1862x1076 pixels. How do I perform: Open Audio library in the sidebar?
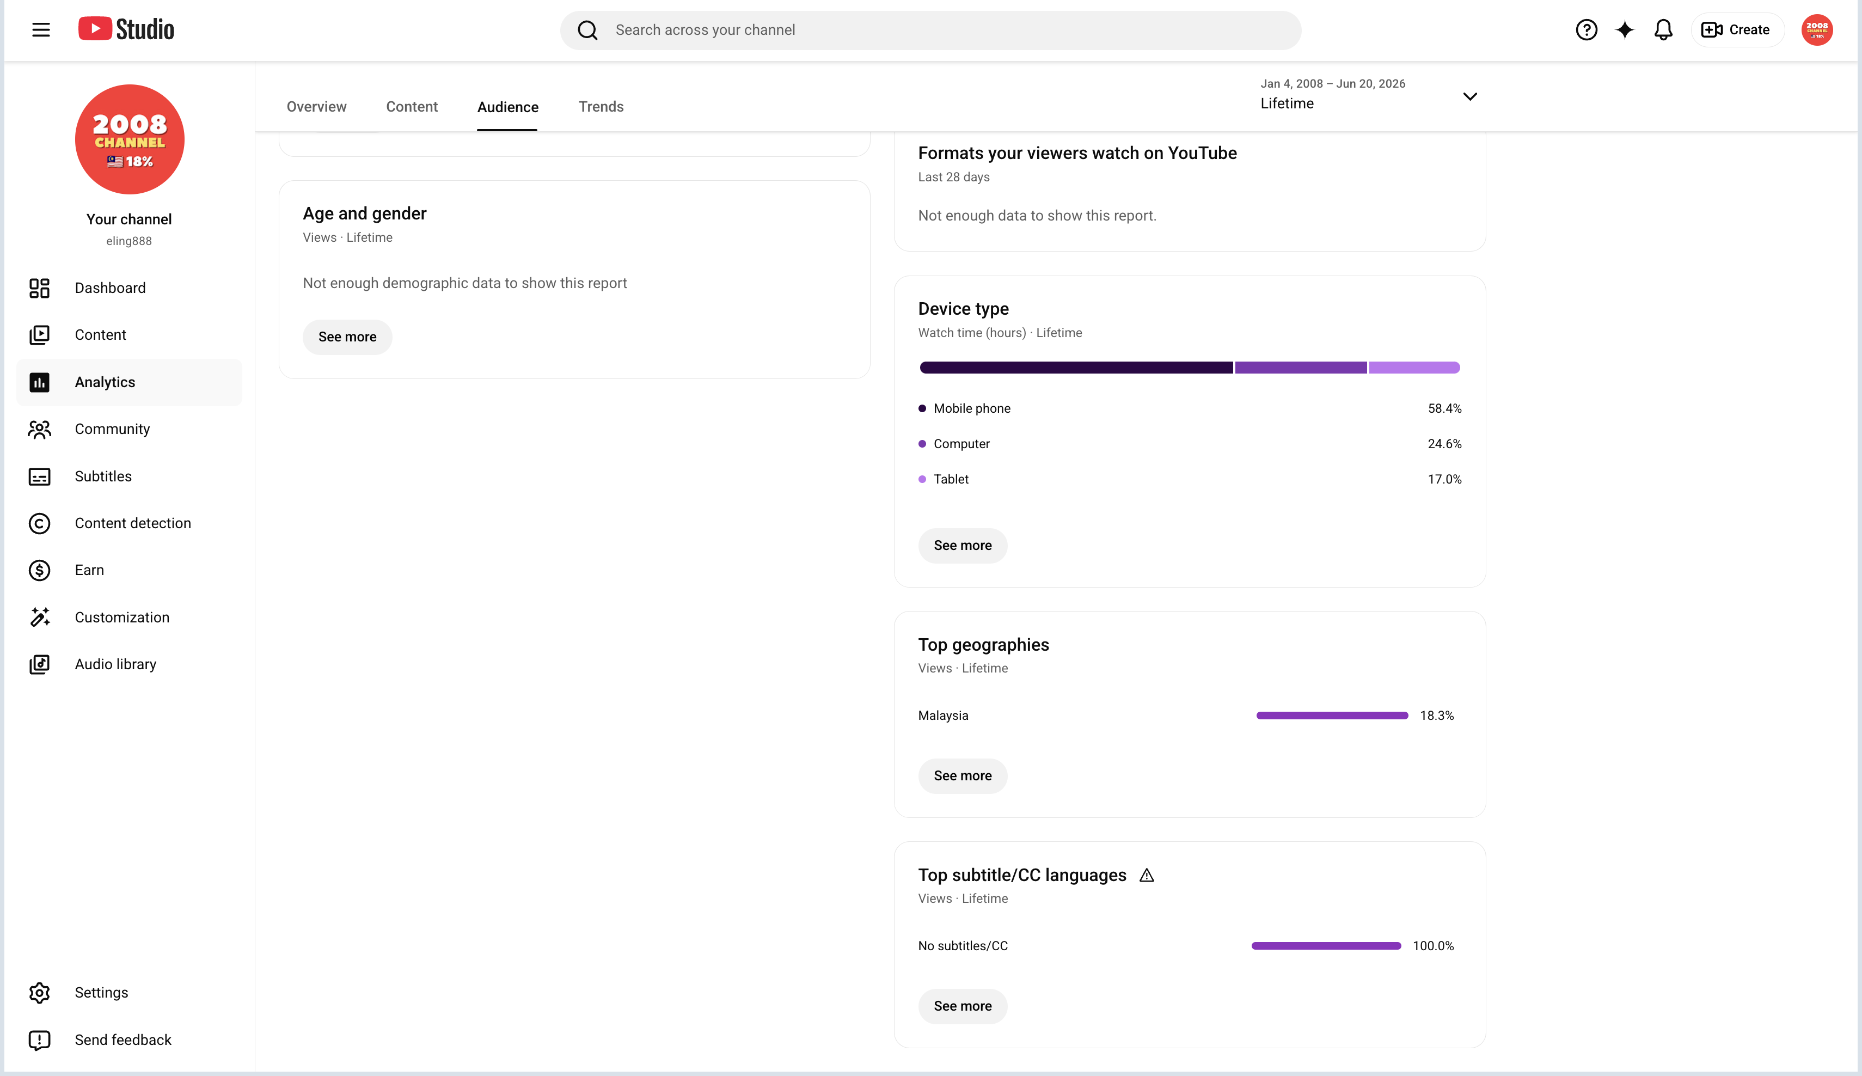[130, 664]
